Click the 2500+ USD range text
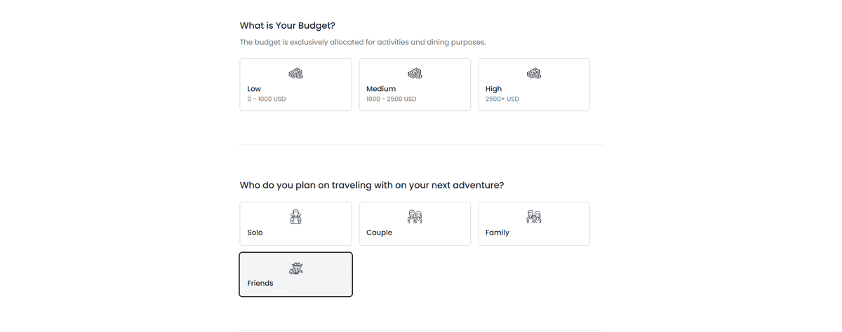This screenshot has height=332, width=842. 502,99
